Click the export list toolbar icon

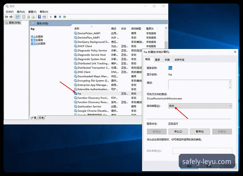33,17
